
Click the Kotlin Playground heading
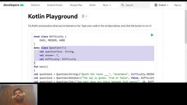(x=53, y=16)
